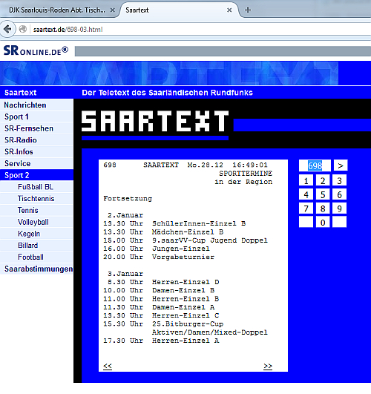Select the page number field showing 698

tap(315, 165)
